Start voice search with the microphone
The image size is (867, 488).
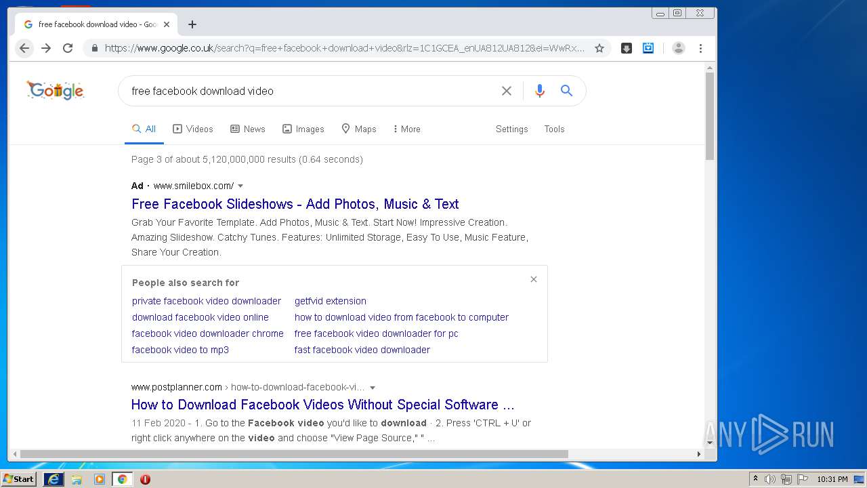539,91
